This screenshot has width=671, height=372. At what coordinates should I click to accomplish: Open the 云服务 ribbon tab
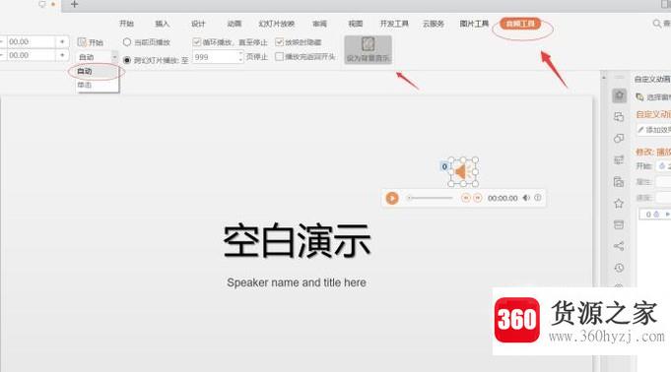tap(434, 24)
